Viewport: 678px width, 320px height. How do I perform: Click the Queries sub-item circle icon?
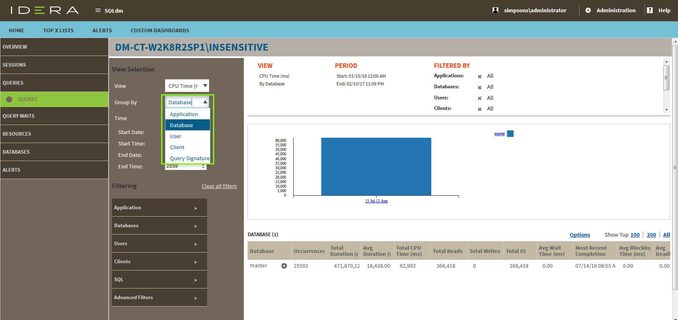coord(9,99)
